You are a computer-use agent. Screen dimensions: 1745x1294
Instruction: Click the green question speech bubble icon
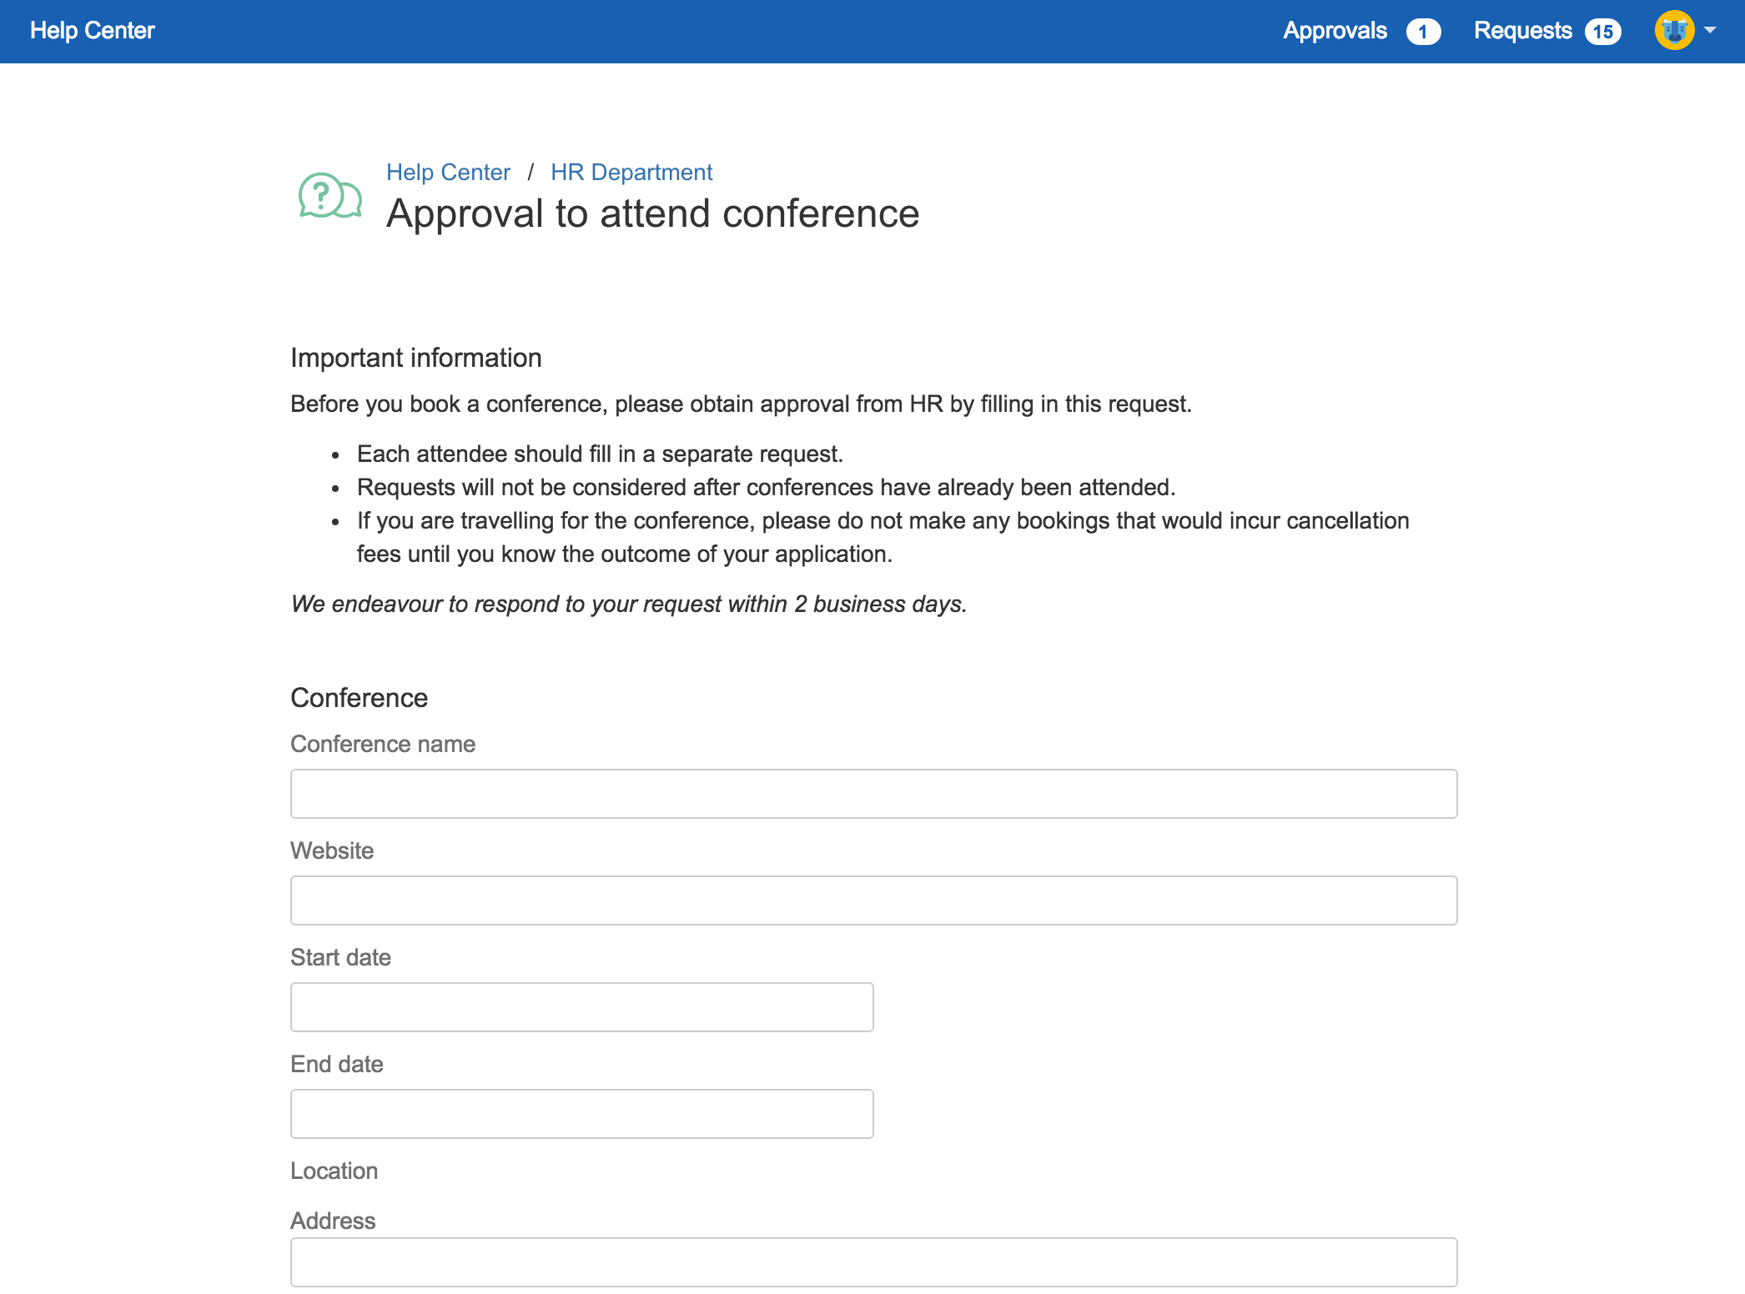[329, 197]
